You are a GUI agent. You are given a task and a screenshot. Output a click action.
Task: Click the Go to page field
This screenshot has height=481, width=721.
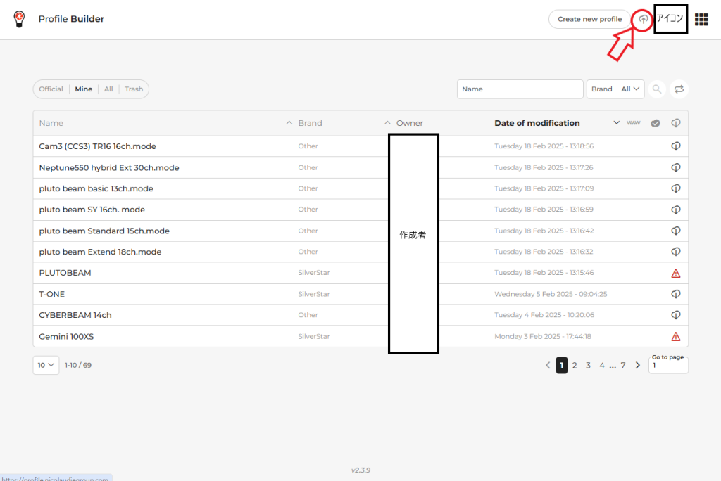[668, 365]
